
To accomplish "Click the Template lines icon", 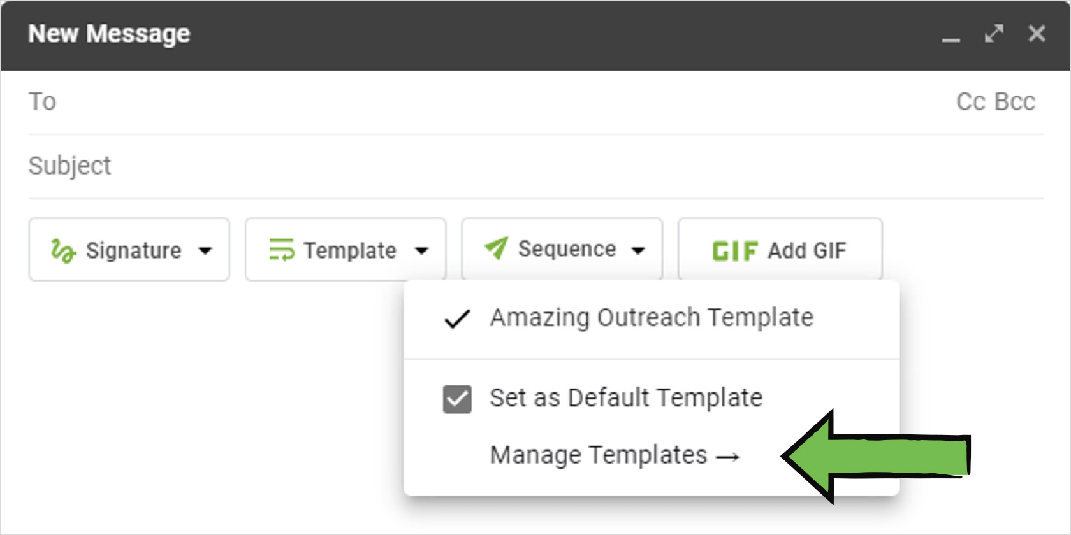I will pyautogui.click(x=281, y=250).
